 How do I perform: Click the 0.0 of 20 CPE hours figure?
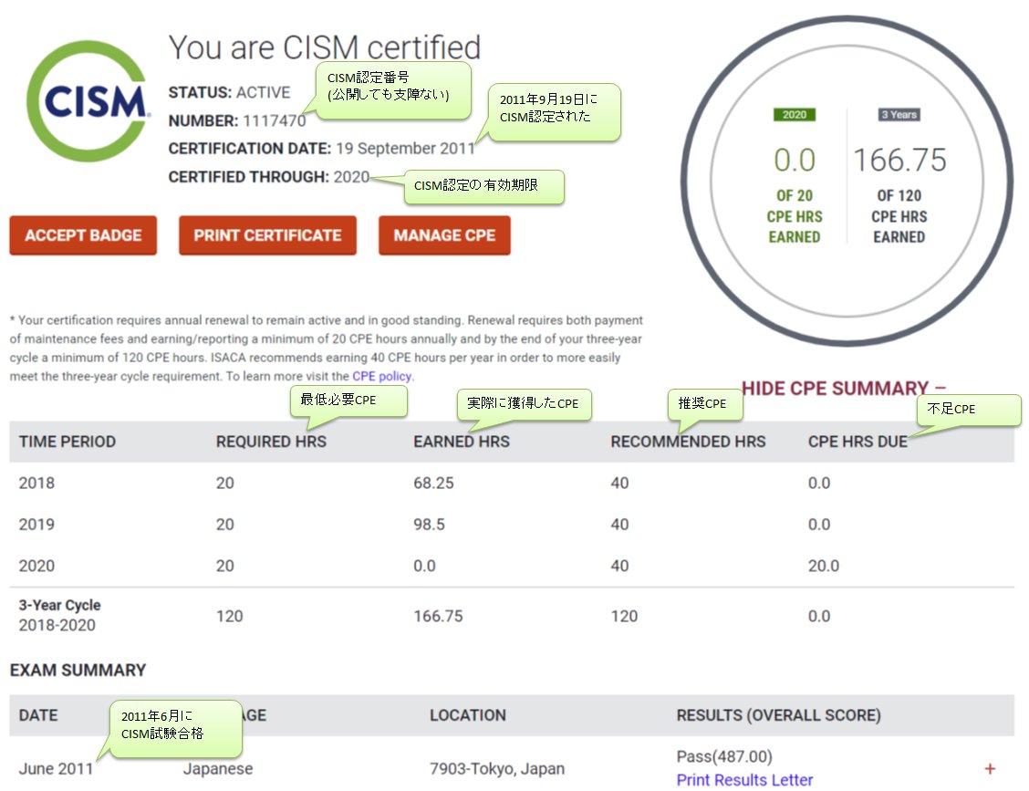click(794, 161)
